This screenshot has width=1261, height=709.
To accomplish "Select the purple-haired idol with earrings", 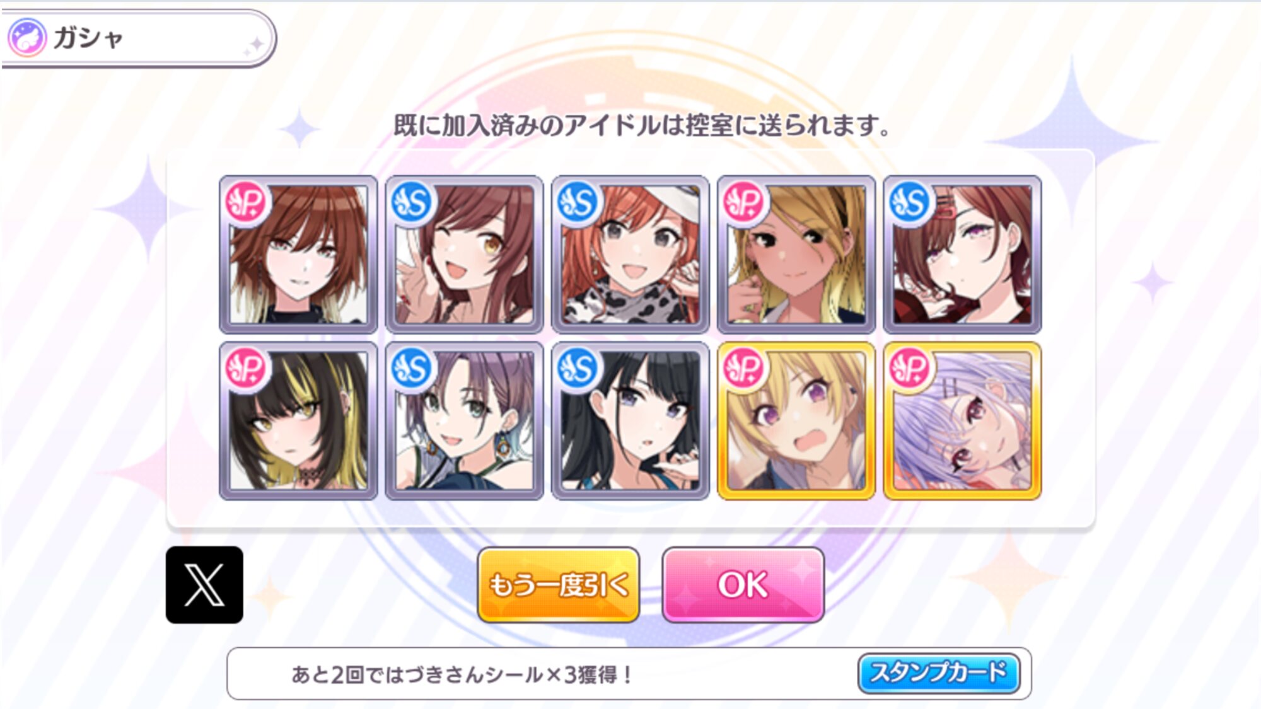I will coord(464,421).
